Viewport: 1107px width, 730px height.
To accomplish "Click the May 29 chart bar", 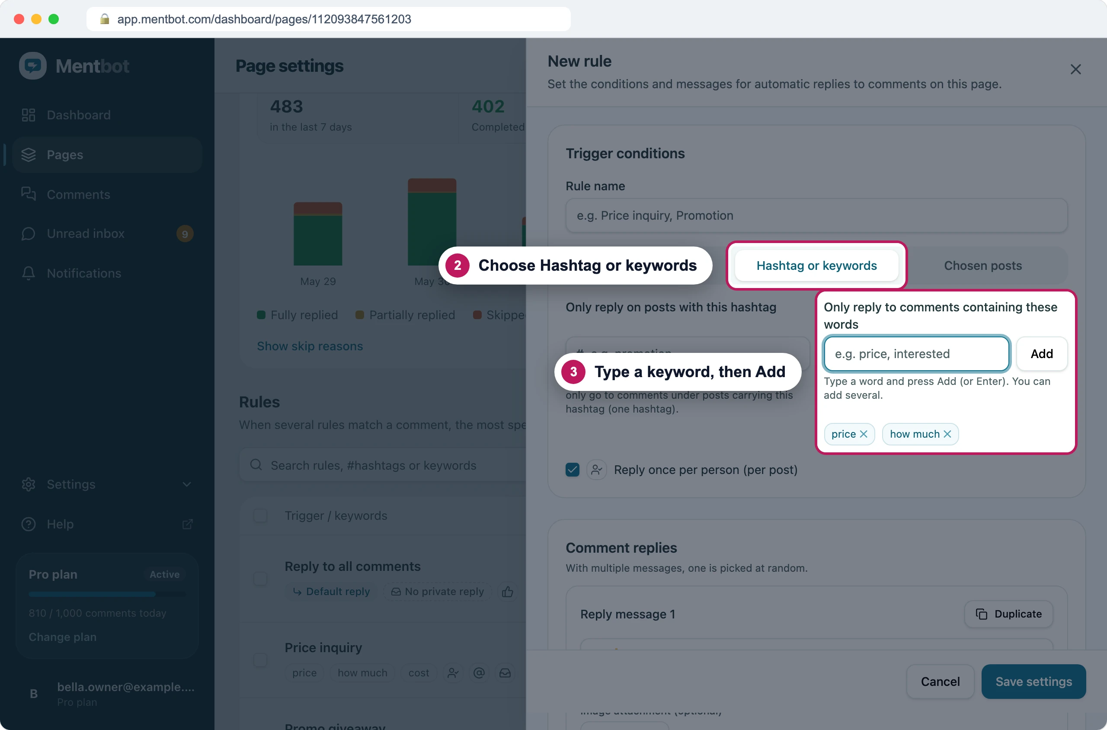I will click(x=318, y=234).
